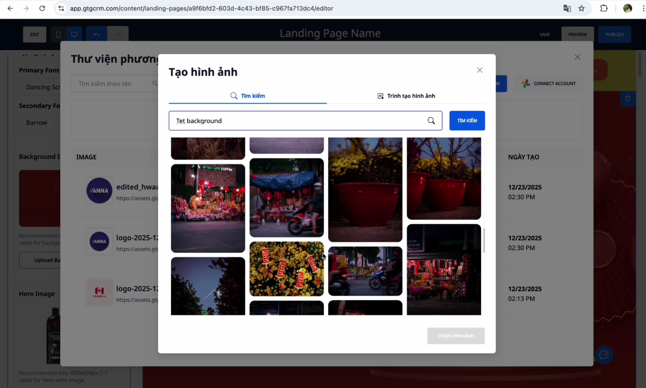Screen dimensions: 646x388
Task: Pick the Royal and Coffee flower stall photo
Action: click(x=208, y=208)
